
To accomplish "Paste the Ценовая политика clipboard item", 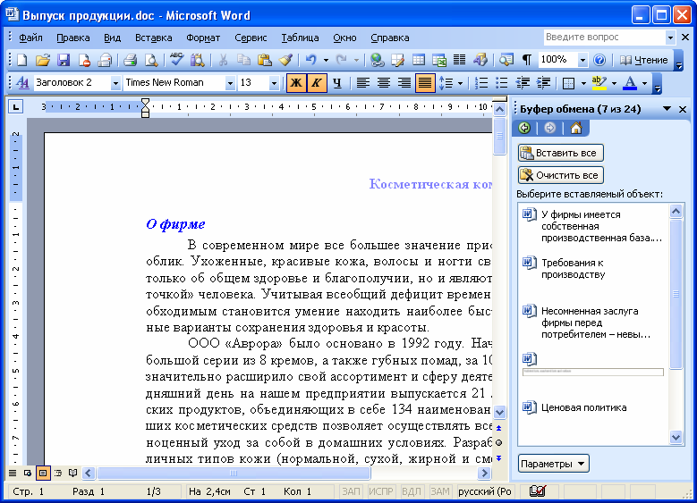I will (x=594, y=407).
